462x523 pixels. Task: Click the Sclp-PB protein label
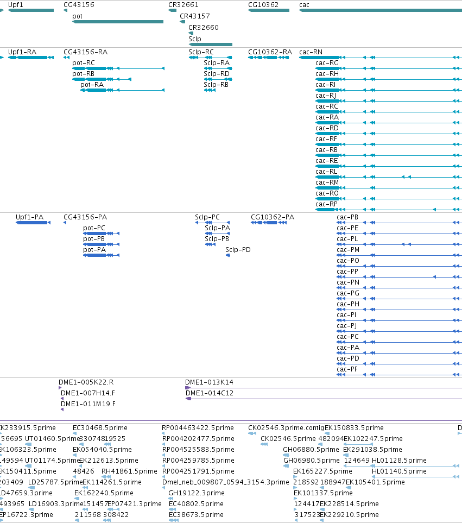point(217,239)
